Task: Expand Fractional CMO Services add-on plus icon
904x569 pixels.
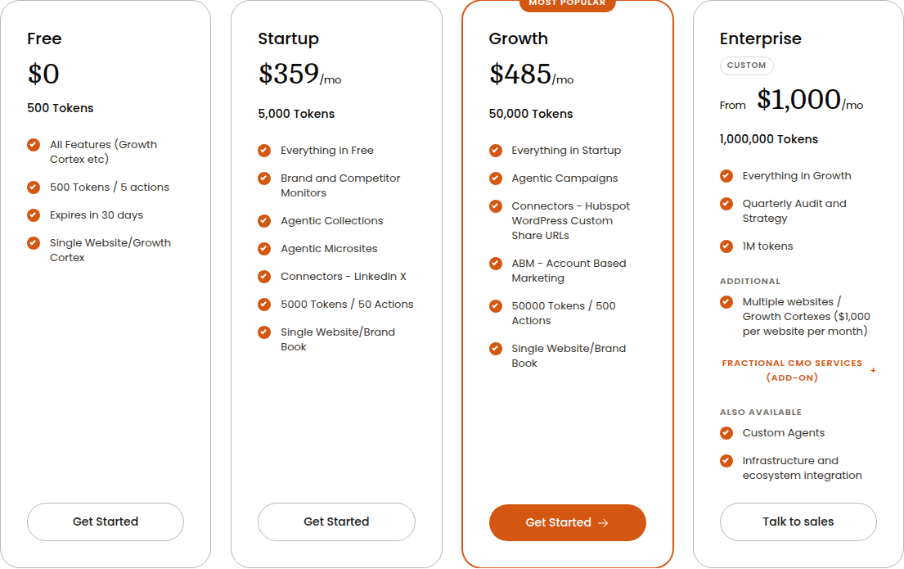Action: pyautogui.click(x=873, y=371)
